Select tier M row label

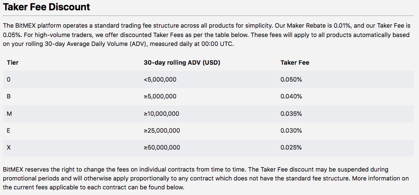click(x=9, y=114)
